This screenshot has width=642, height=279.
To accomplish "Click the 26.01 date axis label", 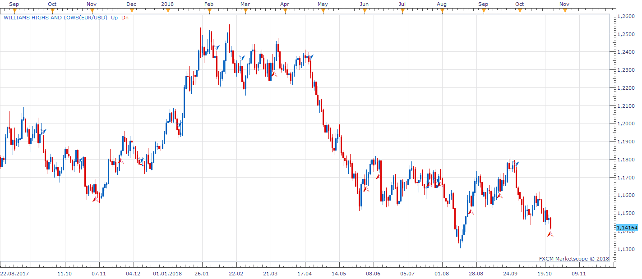I will pos(202,274).
